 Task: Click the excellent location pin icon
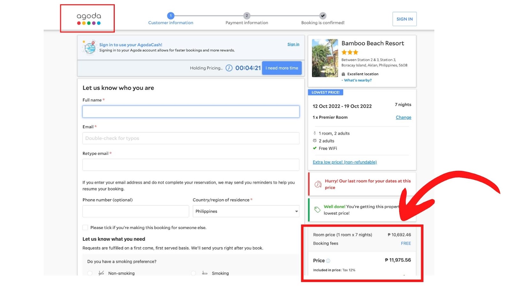point(343,74)
